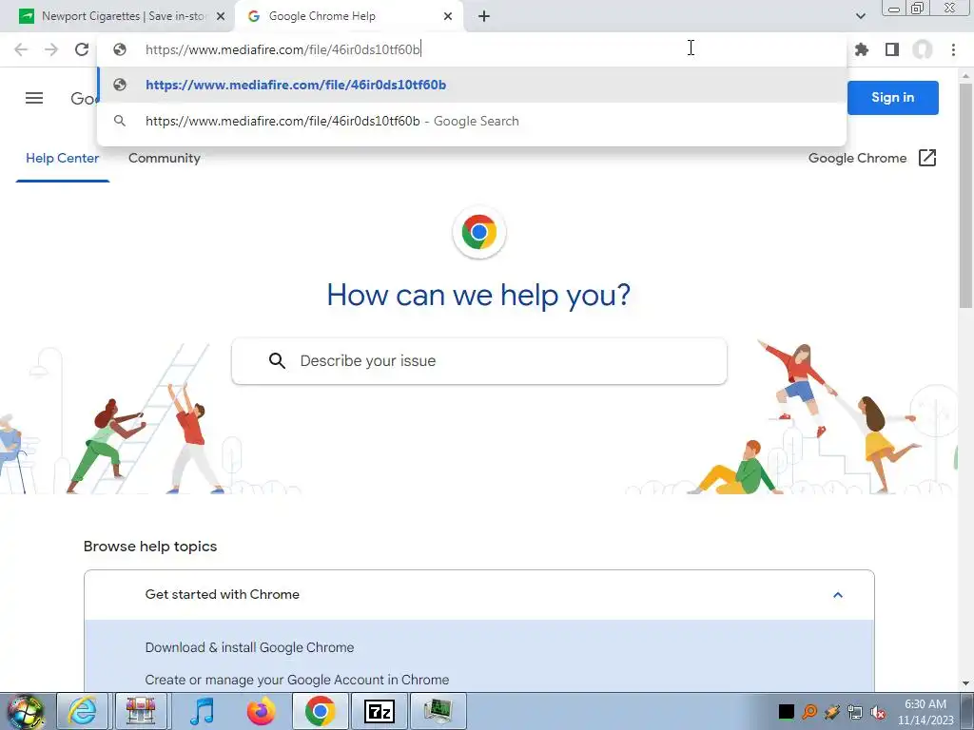974x730 pixels.
Task: Click the blue Sign in button
Action: point(892,98)
